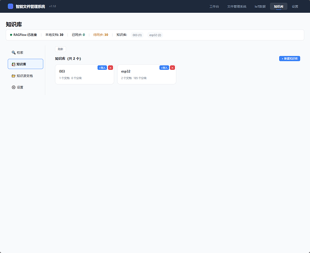This screenshot has width=310, height=253.
Task: Click the 003 (1) status chip
Action: click(137, 35)
